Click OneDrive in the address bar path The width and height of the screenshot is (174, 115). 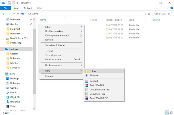[33, 14]
